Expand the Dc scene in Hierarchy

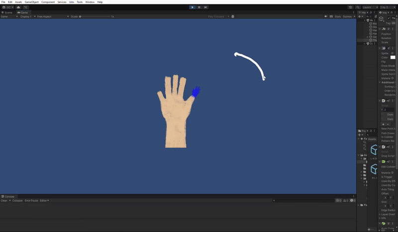click(365, 44)
